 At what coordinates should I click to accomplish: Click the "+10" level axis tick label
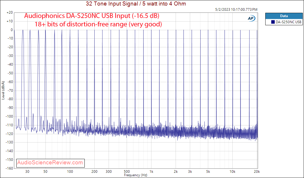[x=10, y=21]
